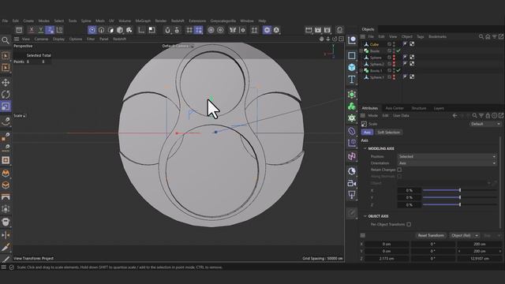Viewport: 505px width, 284px height.
Task: Switch to the Layers tab
Action: point(439,108)
